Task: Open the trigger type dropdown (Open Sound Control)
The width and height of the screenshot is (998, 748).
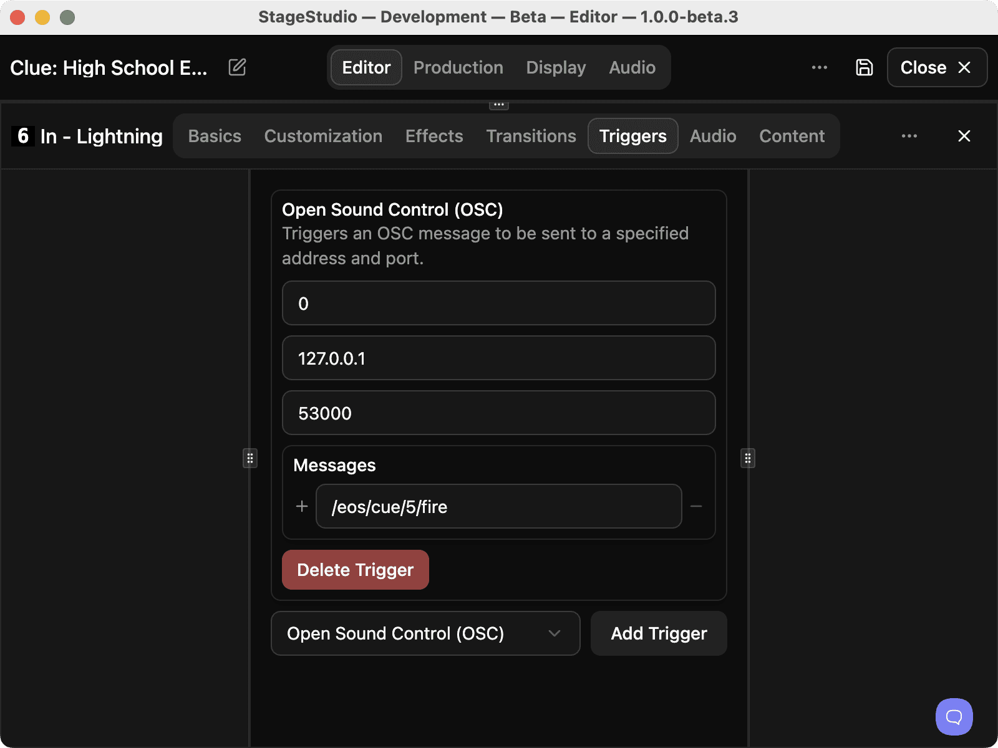Action: tap(425, 633)
